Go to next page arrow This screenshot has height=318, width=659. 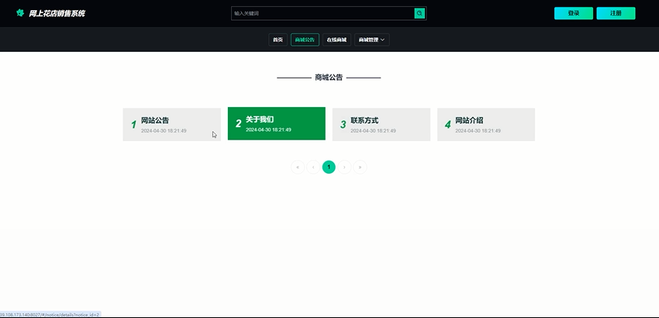344,167
